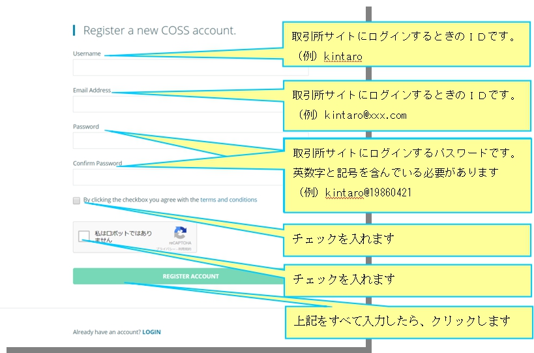This screenshot has height=353, width=534.
Task: Click the reCAPTCHA logo icon
Action: point(180,233)
